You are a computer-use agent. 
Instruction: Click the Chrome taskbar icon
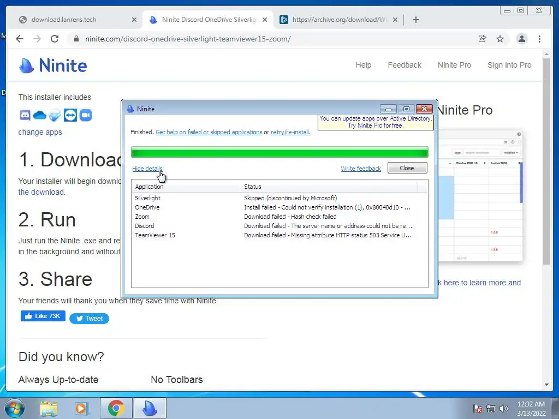click(x=116, y=408)
